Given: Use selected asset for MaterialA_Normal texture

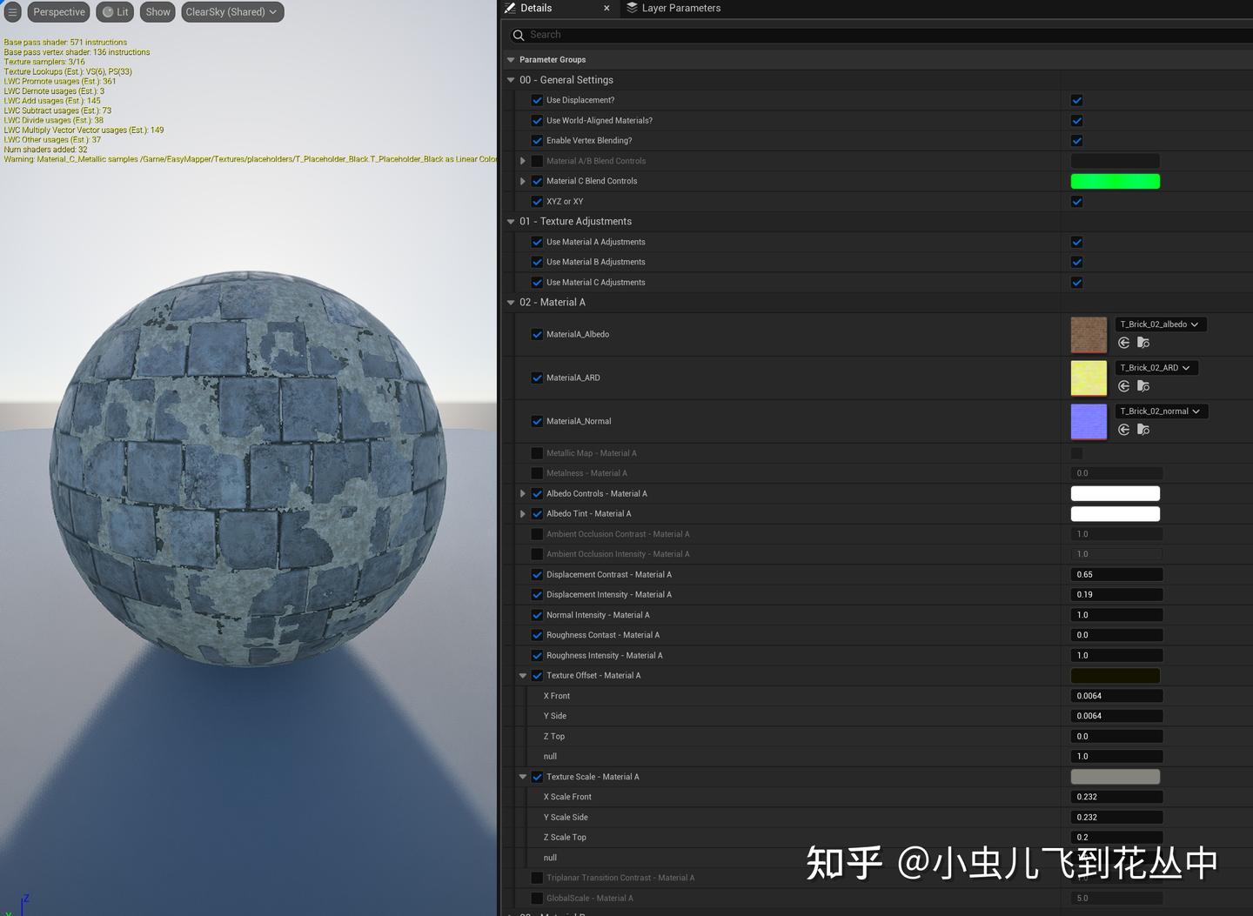Looking at the screenshot, I should pyautogui.click(x=1123, y=430).
